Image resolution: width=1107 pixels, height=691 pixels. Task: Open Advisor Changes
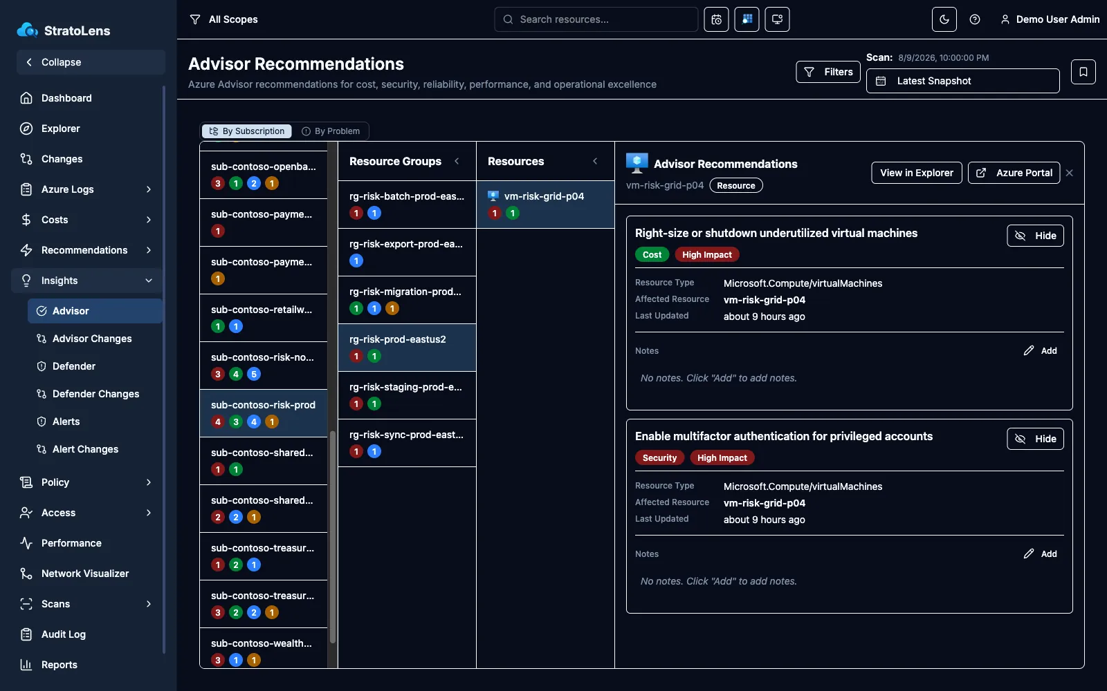tap(95, 339)
